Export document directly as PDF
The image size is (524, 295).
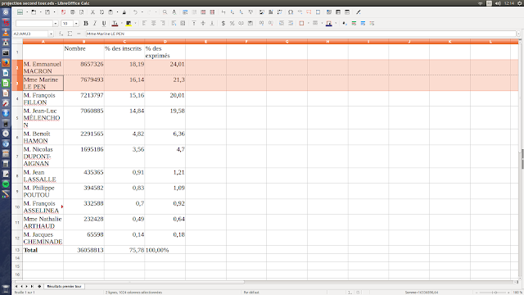tap(63, 12)
